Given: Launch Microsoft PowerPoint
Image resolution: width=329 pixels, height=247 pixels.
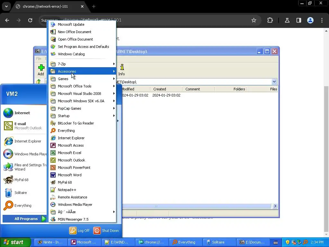Looking at the screenshot, I should [82, 168].
